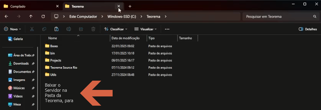321x110 pixels.
Task: Select the Projects folder icon
Action: (x=47, y=60)
